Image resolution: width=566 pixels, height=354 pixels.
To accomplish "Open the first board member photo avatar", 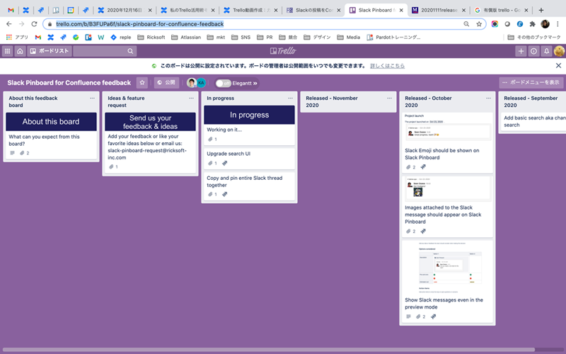I will pyautogui.click(x=191, y=83).
